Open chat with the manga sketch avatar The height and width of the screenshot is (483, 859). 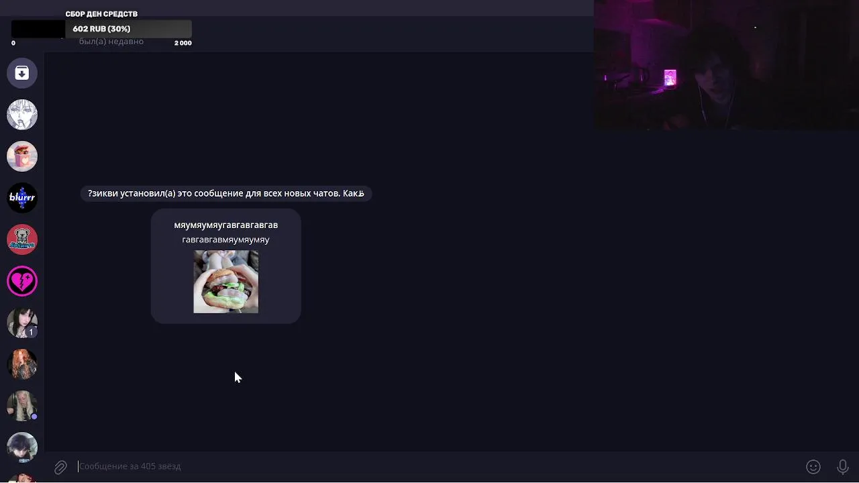pyautogui.click(x=22, y=115)
